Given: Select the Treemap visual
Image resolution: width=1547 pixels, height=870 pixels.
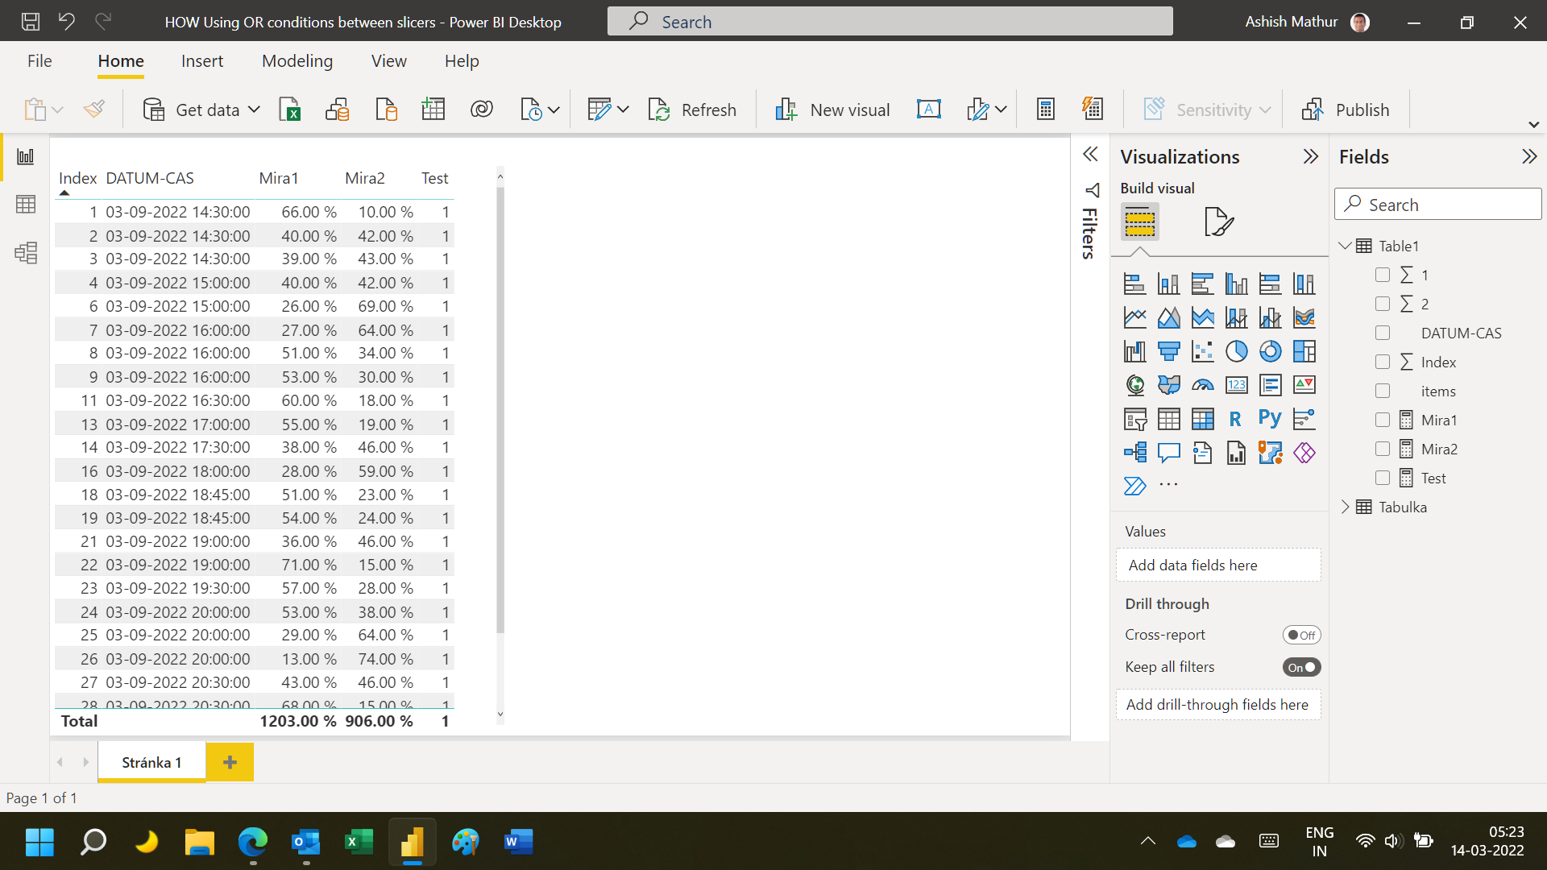Looking at the screenshot, I should tap(1304, 351).
